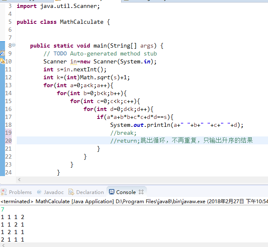The image size is (268, 247).
Task: Click the 'for(int d=0' loop header
Action: [118, 109]
